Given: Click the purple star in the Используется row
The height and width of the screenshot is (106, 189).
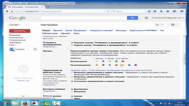Looking at the screenshot, I should (x=103, y=61).
